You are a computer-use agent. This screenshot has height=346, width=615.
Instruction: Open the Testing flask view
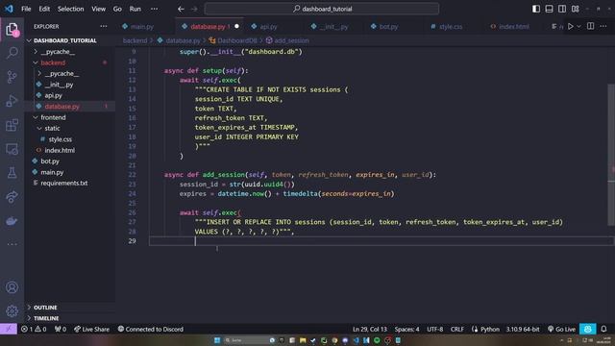(12, 173)
